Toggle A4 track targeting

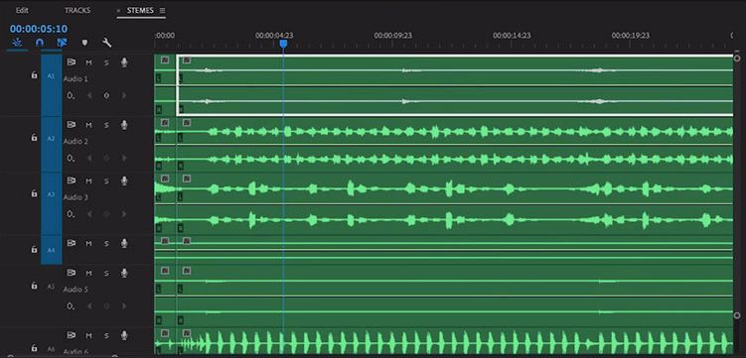point(52,250)
